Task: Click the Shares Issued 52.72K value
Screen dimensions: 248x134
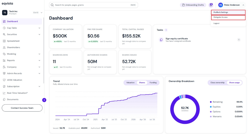Action: (x=129, y=62)
